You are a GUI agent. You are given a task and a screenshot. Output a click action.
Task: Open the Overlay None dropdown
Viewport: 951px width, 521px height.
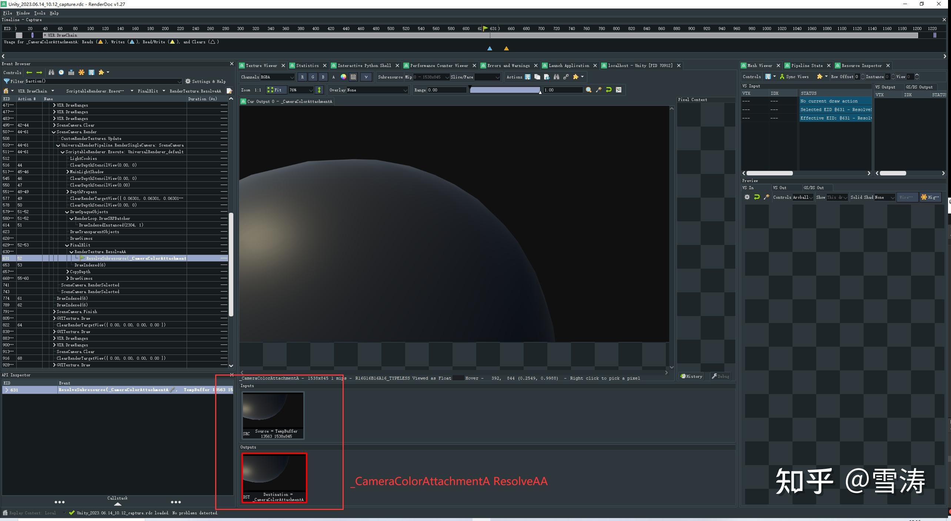(377, 90)
